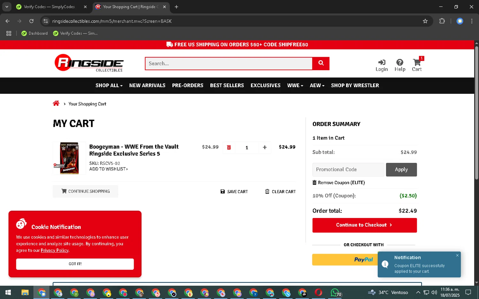Image resolution: width=479 pixels, height=299 pixels.
Task: Click the Clear Cart button
Action: pyautogui.click(x=280, y=192)
